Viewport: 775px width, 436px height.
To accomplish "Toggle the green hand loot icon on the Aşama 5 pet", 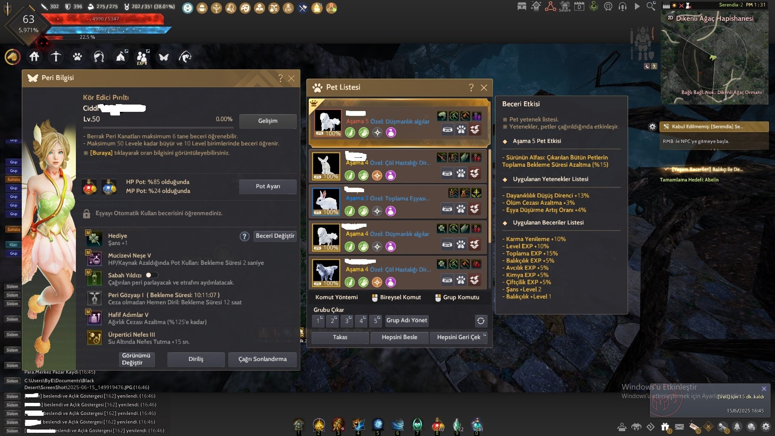I will pyautogui.click(x=364, y=132).
